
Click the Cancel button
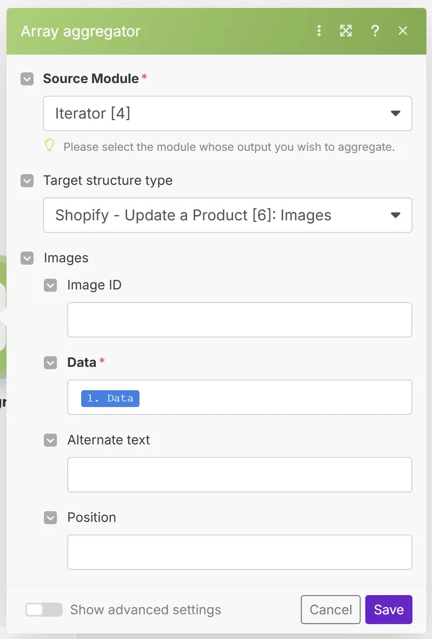[330, 610]
